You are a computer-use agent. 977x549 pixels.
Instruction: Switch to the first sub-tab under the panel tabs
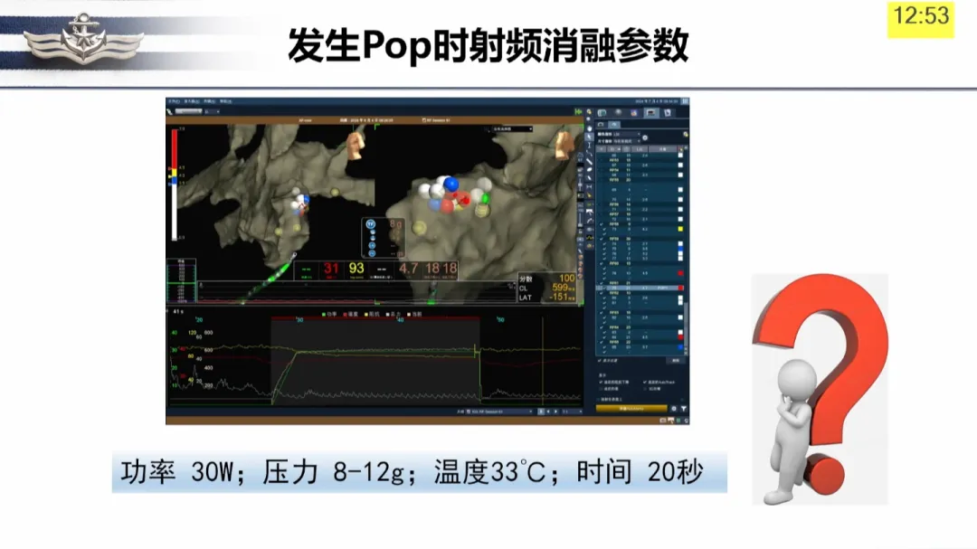[601, 125]
